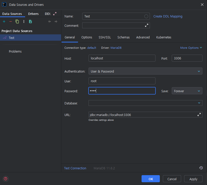Click the Overrides settings above note
This screenshot has height=185, width=207.
(x=101, y=120)
